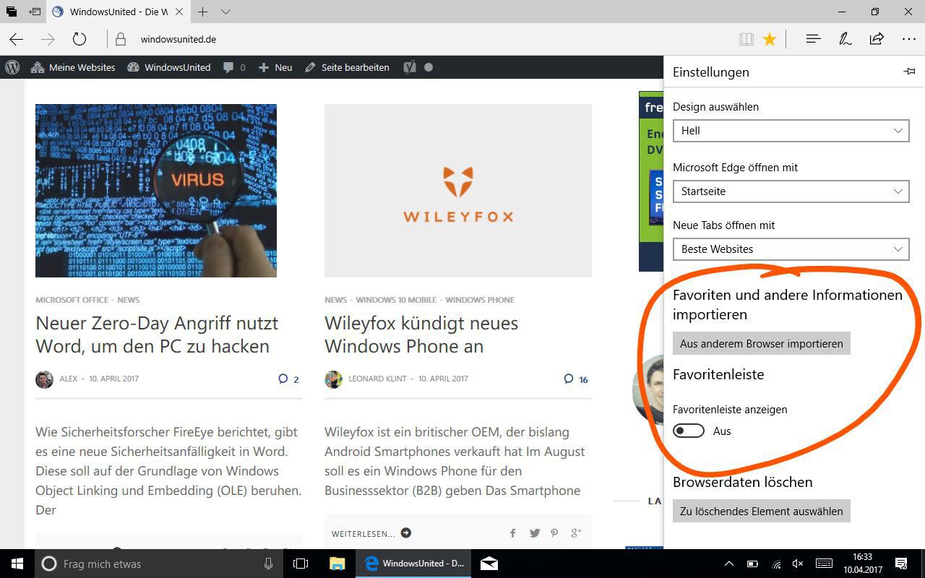Screen dimensions: 925x578
Task: Open Meine Websites in admin bar
Action: point(73,67)
